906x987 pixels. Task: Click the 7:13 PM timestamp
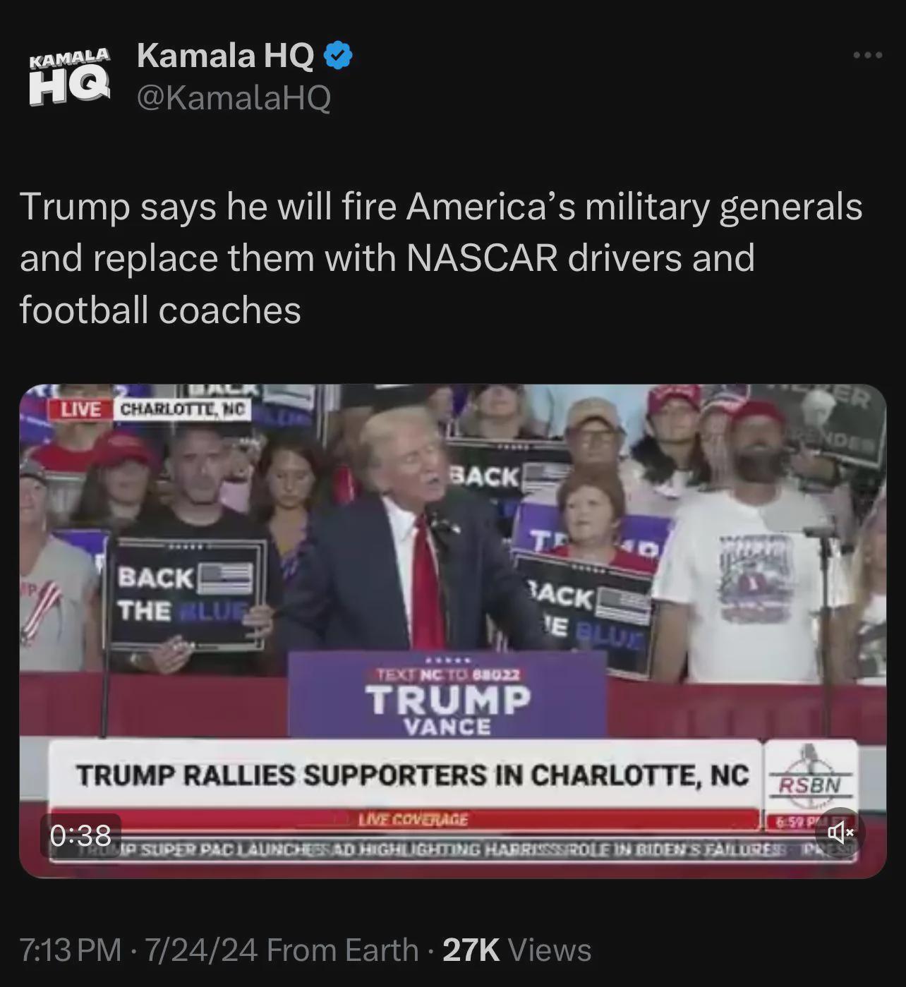tap(71, 950)
